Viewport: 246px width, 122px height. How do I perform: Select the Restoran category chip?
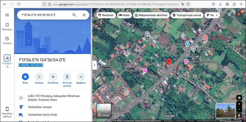[106, 15]
